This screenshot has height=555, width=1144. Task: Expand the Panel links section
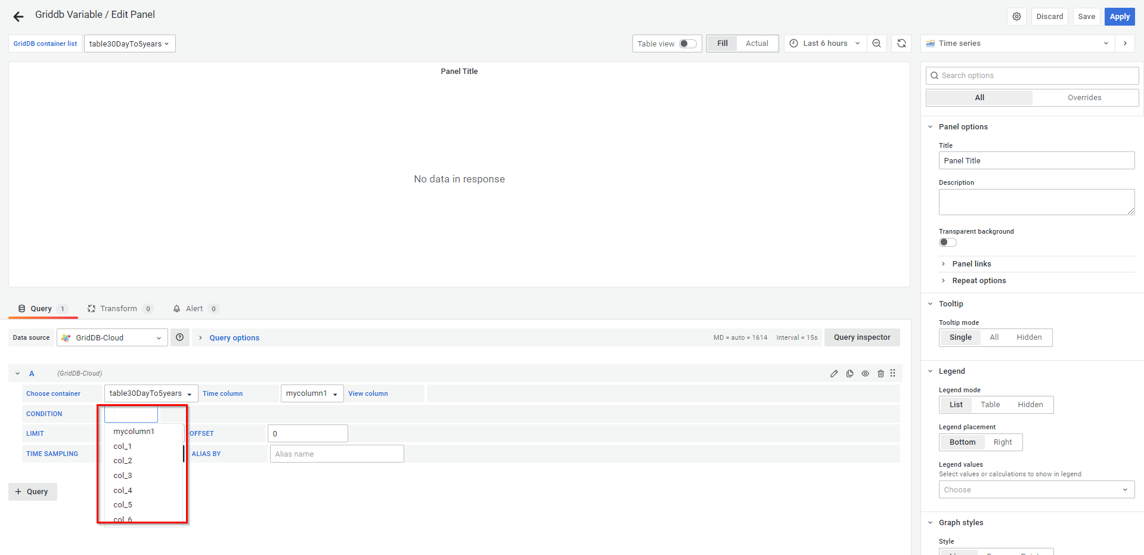(971, 264)
